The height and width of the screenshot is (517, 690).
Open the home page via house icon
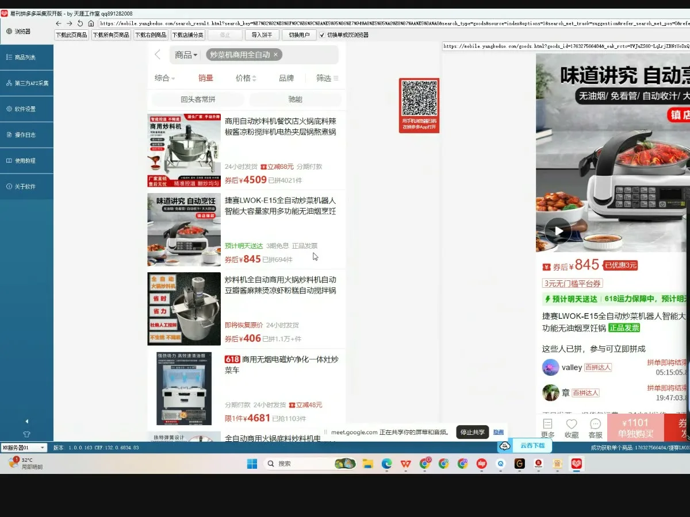point(91,24)
